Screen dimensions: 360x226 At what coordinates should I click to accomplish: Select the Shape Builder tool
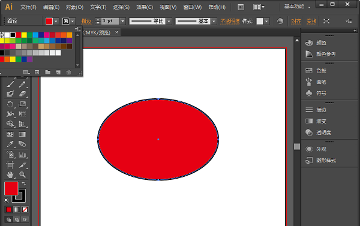coord(10,124)
